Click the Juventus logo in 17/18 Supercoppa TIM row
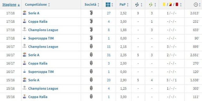 click(91, 38)
